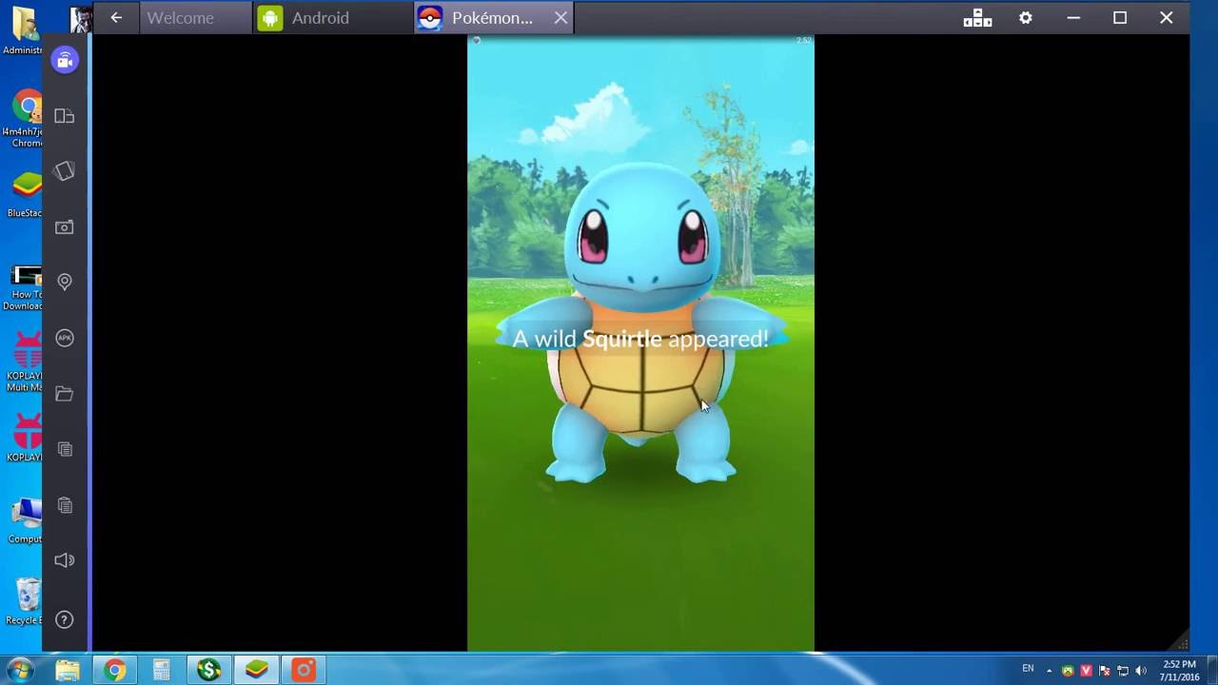
Task: Show hidden tray icons arrow
Action: tap(1050, 671)
